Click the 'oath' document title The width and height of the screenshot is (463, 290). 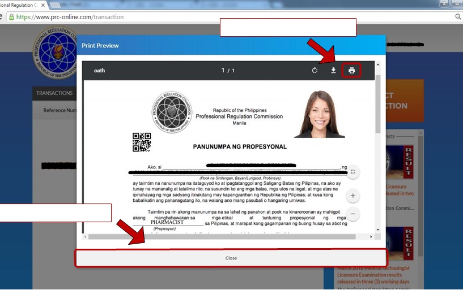click(x=99, y=70)
